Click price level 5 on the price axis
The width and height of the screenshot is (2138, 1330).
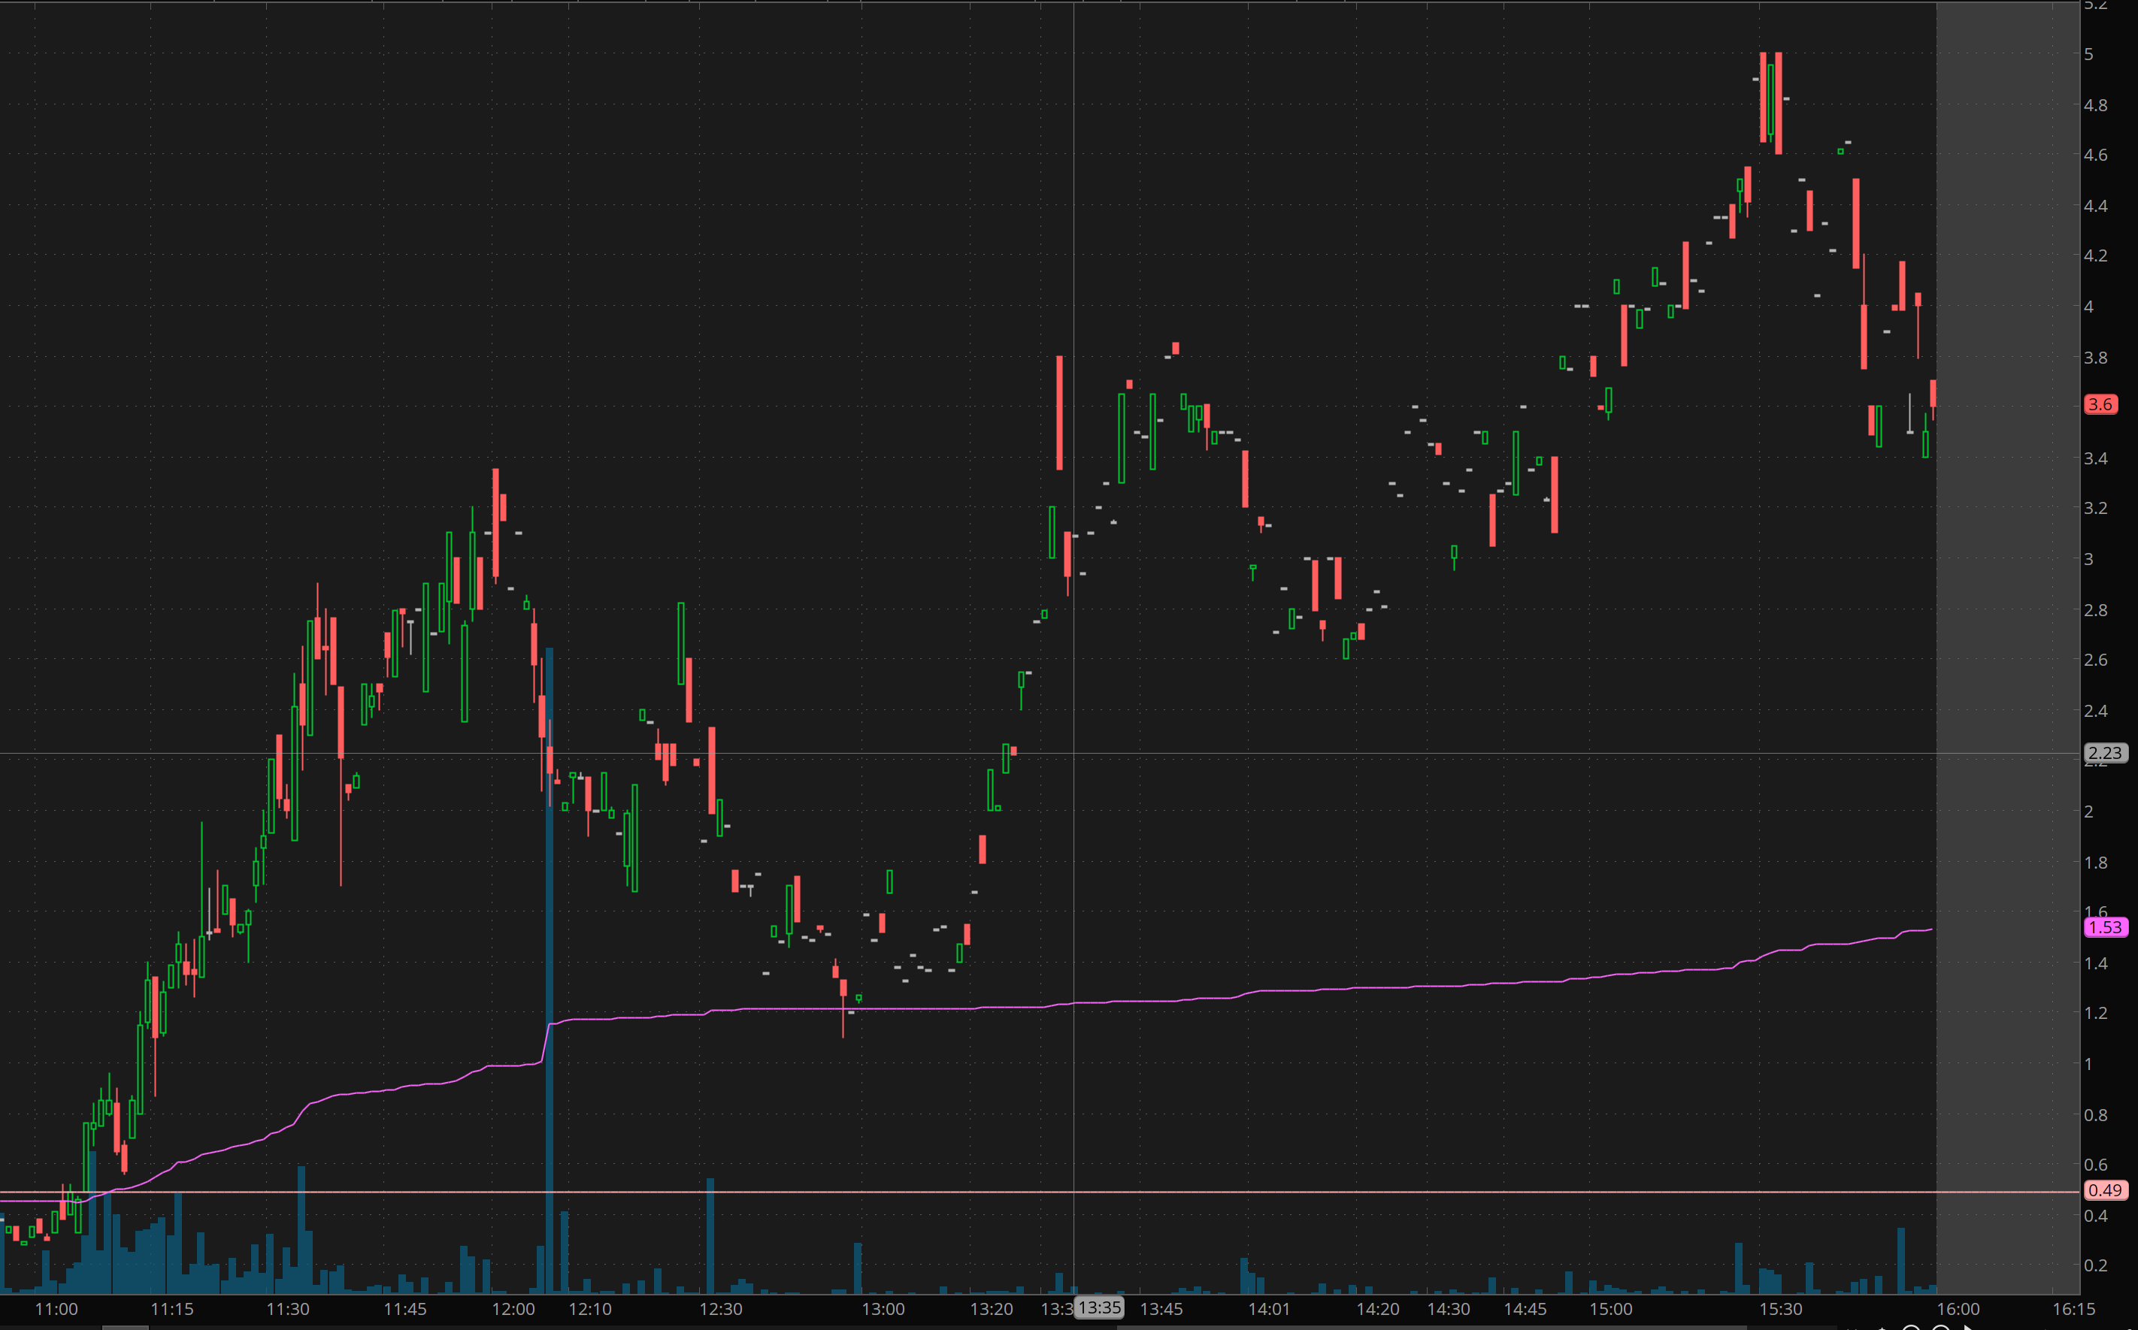pos(2088,55)
